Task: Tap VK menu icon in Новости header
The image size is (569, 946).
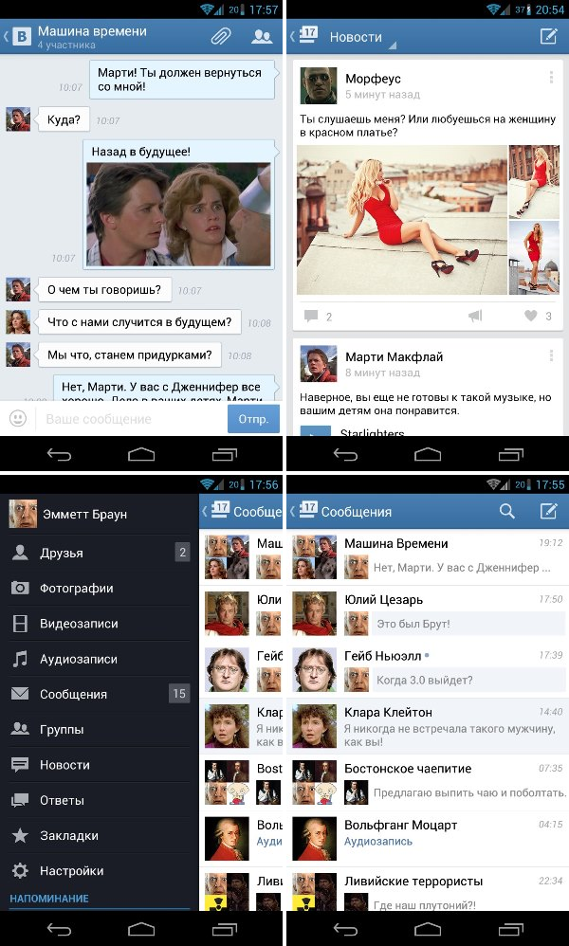Action: [x=307, y=35]
